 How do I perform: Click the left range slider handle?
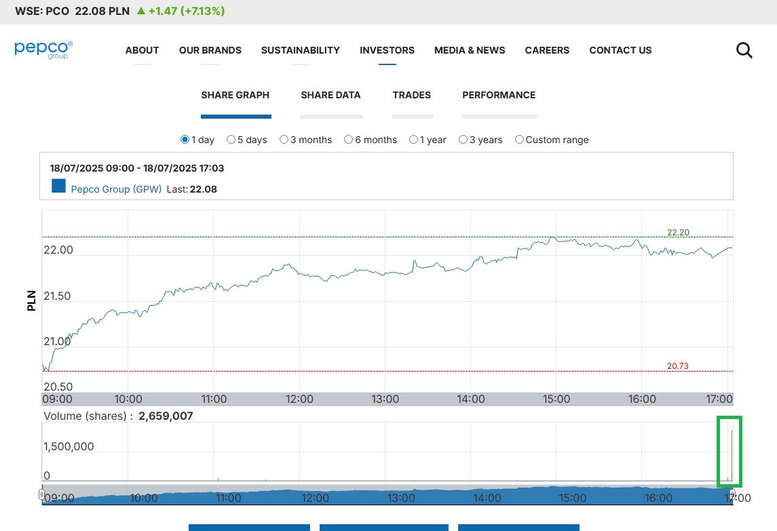pos(41,494)
